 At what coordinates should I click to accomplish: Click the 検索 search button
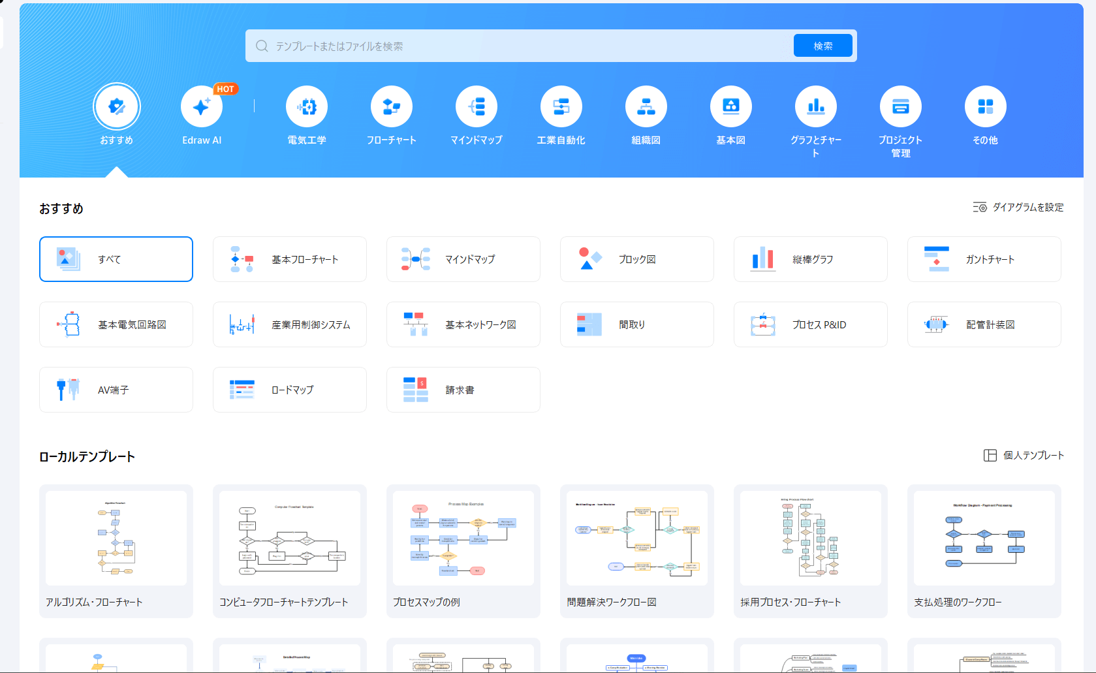point(823,46)
